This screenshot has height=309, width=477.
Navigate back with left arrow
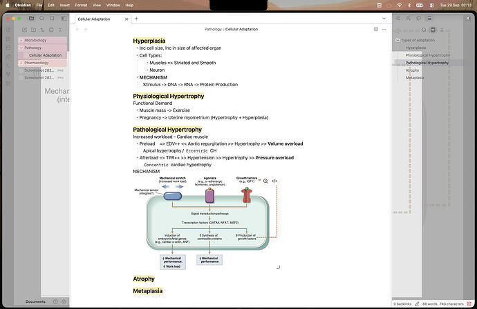[x=77, y=29]
